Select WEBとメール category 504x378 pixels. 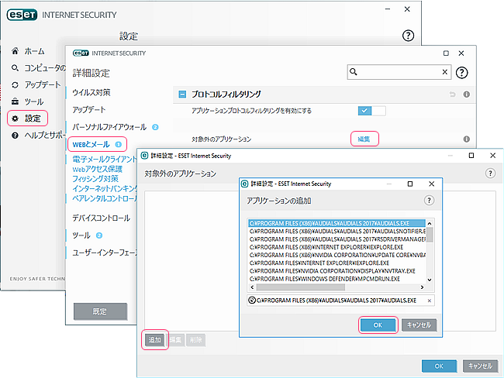(x=91, y=145)
